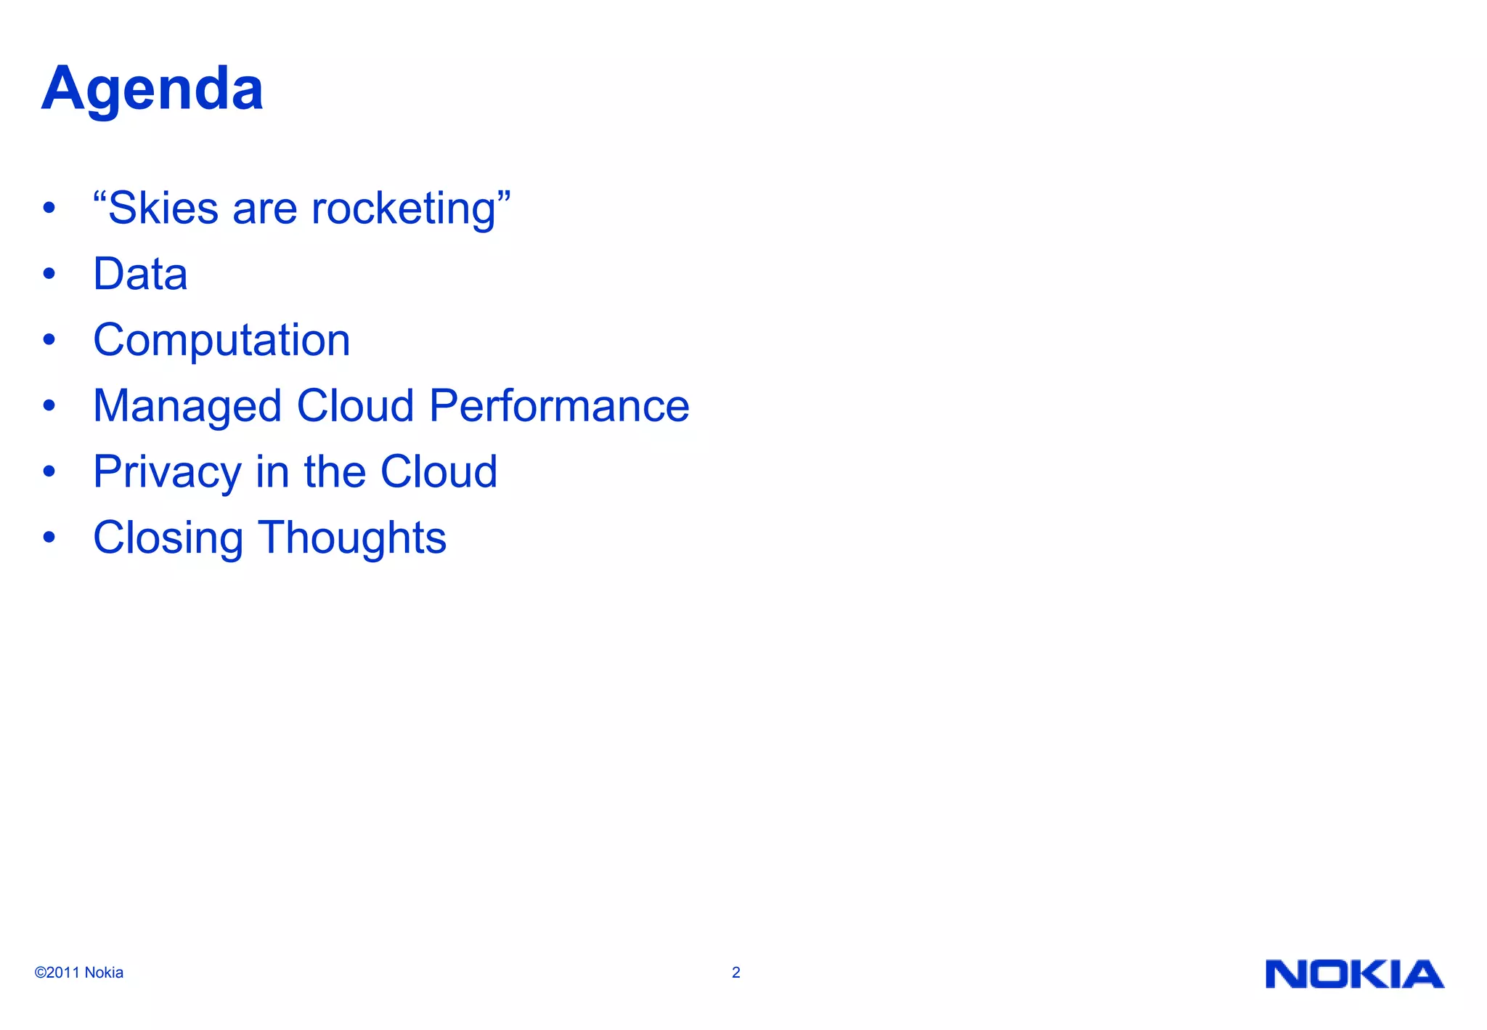The image size is (1487, 1030).
Task: Click the bullet dot beside Computation
Action: coord(49,339)
